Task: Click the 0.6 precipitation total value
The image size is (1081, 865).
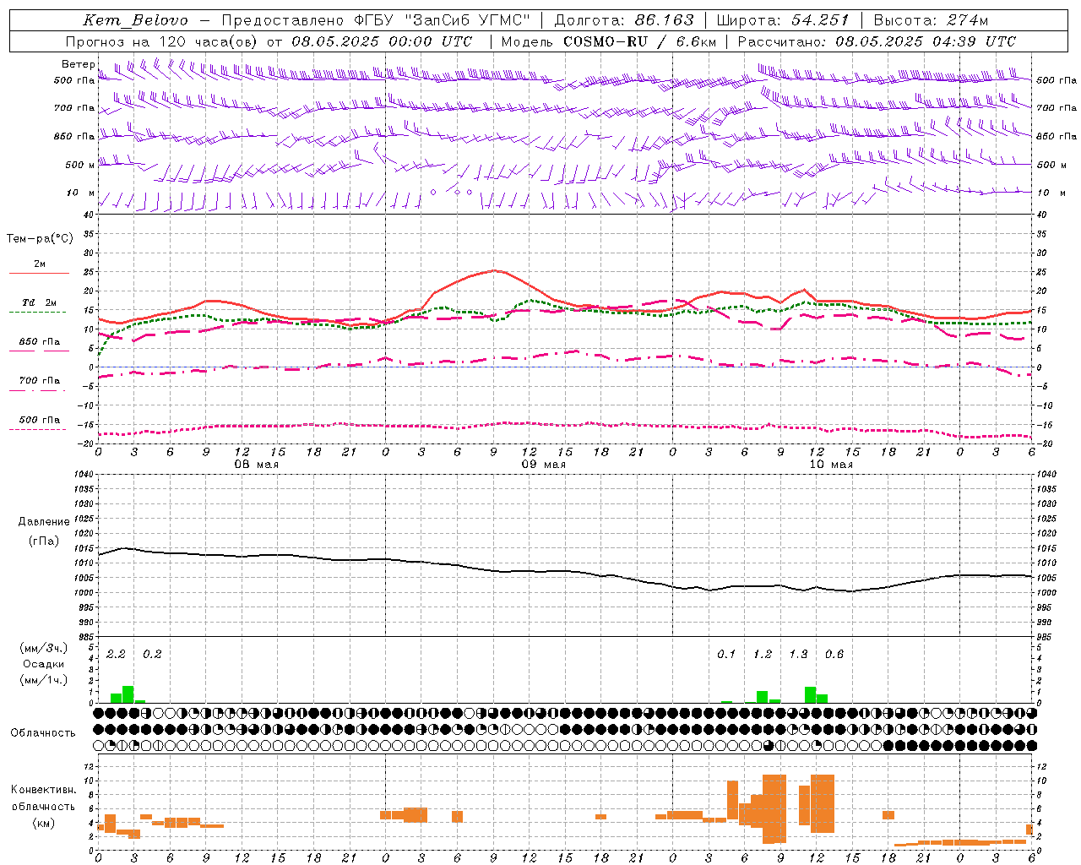Action: [x=834, y=655]
